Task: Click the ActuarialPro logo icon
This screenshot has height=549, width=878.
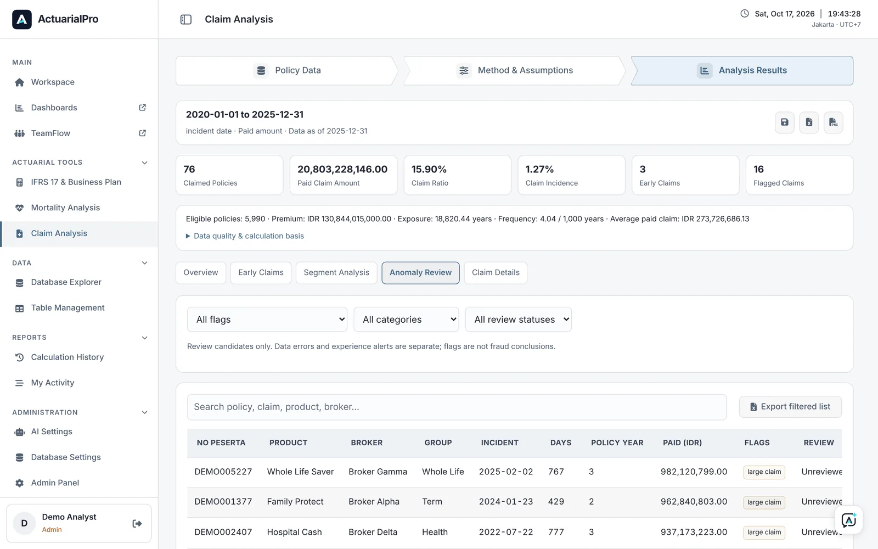Action: coord(22,19)
